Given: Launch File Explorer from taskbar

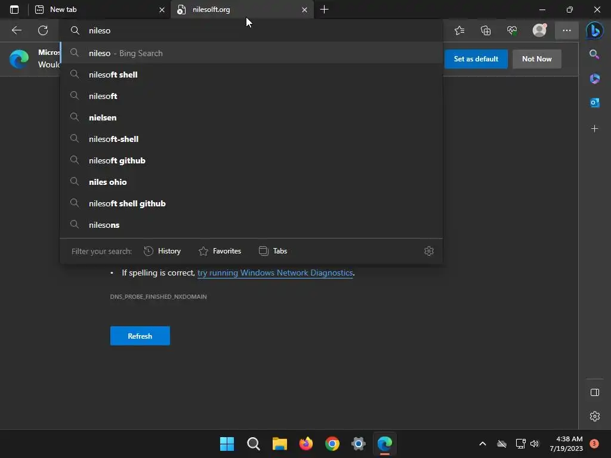Looking at the screenshot, I should click(279, 444).
